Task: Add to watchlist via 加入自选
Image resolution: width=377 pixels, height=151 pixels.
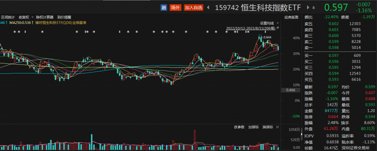Action: click(x=194, y=7)
